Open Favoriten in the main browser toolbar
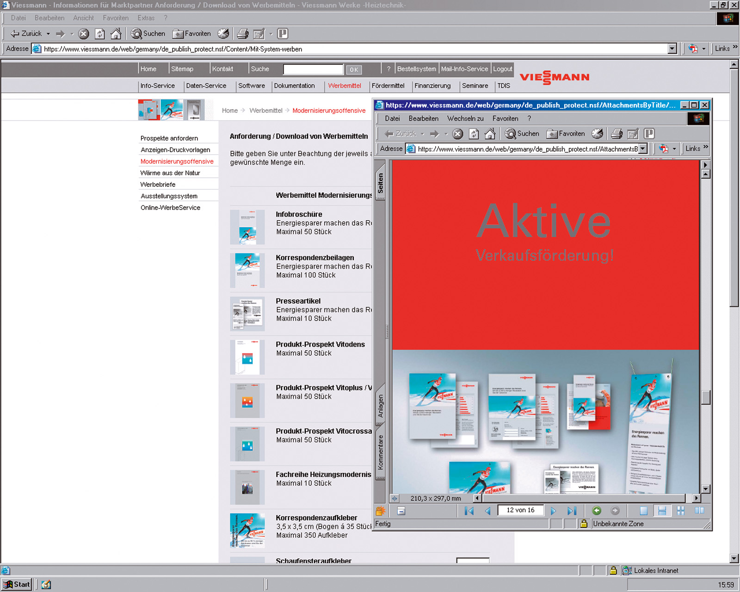 pyautogui.click(x=191, y=34)
